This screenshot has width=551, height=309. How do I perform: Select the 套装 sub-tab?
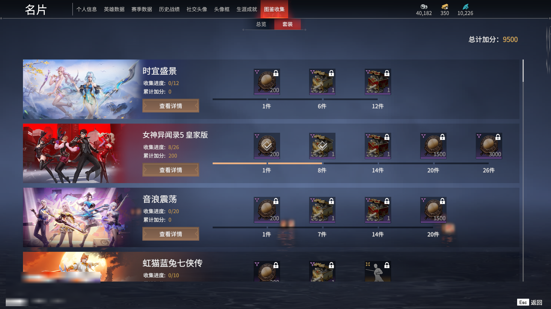(288, 24)
